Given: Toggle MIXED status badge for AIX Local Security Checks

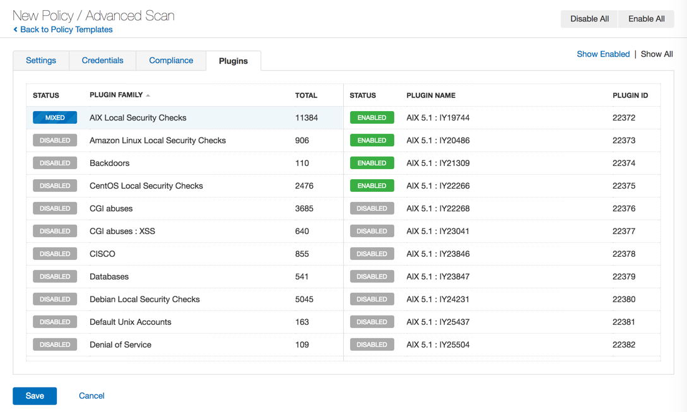Looking at the screenshot, I should [55, 117].
